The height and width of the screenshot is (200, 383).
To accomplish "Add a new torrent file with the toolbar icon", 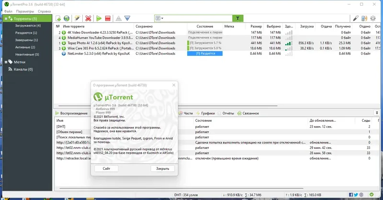I will [x=58, y=18].
